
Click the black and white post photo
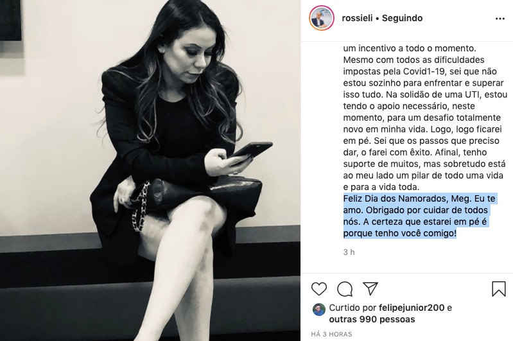150,171
